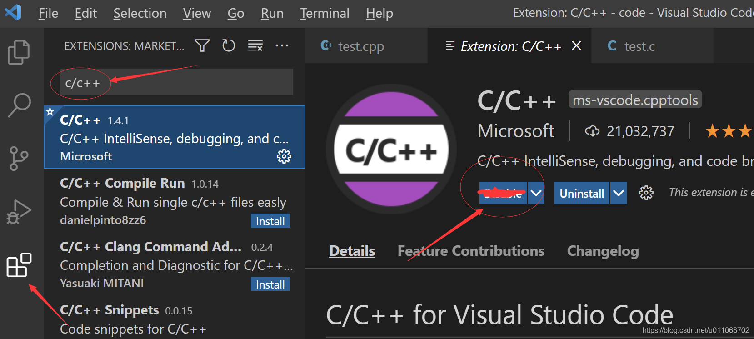Click the 21,032,737 install count

(x=640, y=131)
